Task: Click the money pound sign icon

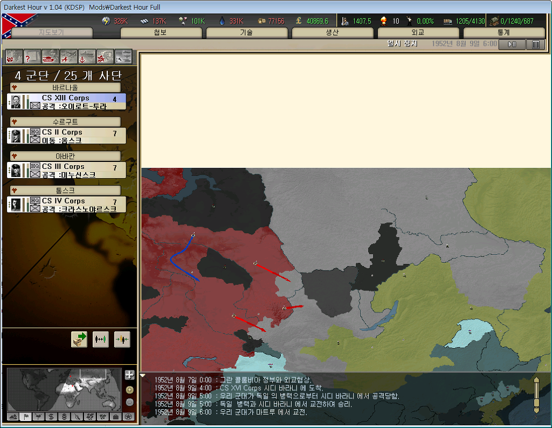Action: 299,21
